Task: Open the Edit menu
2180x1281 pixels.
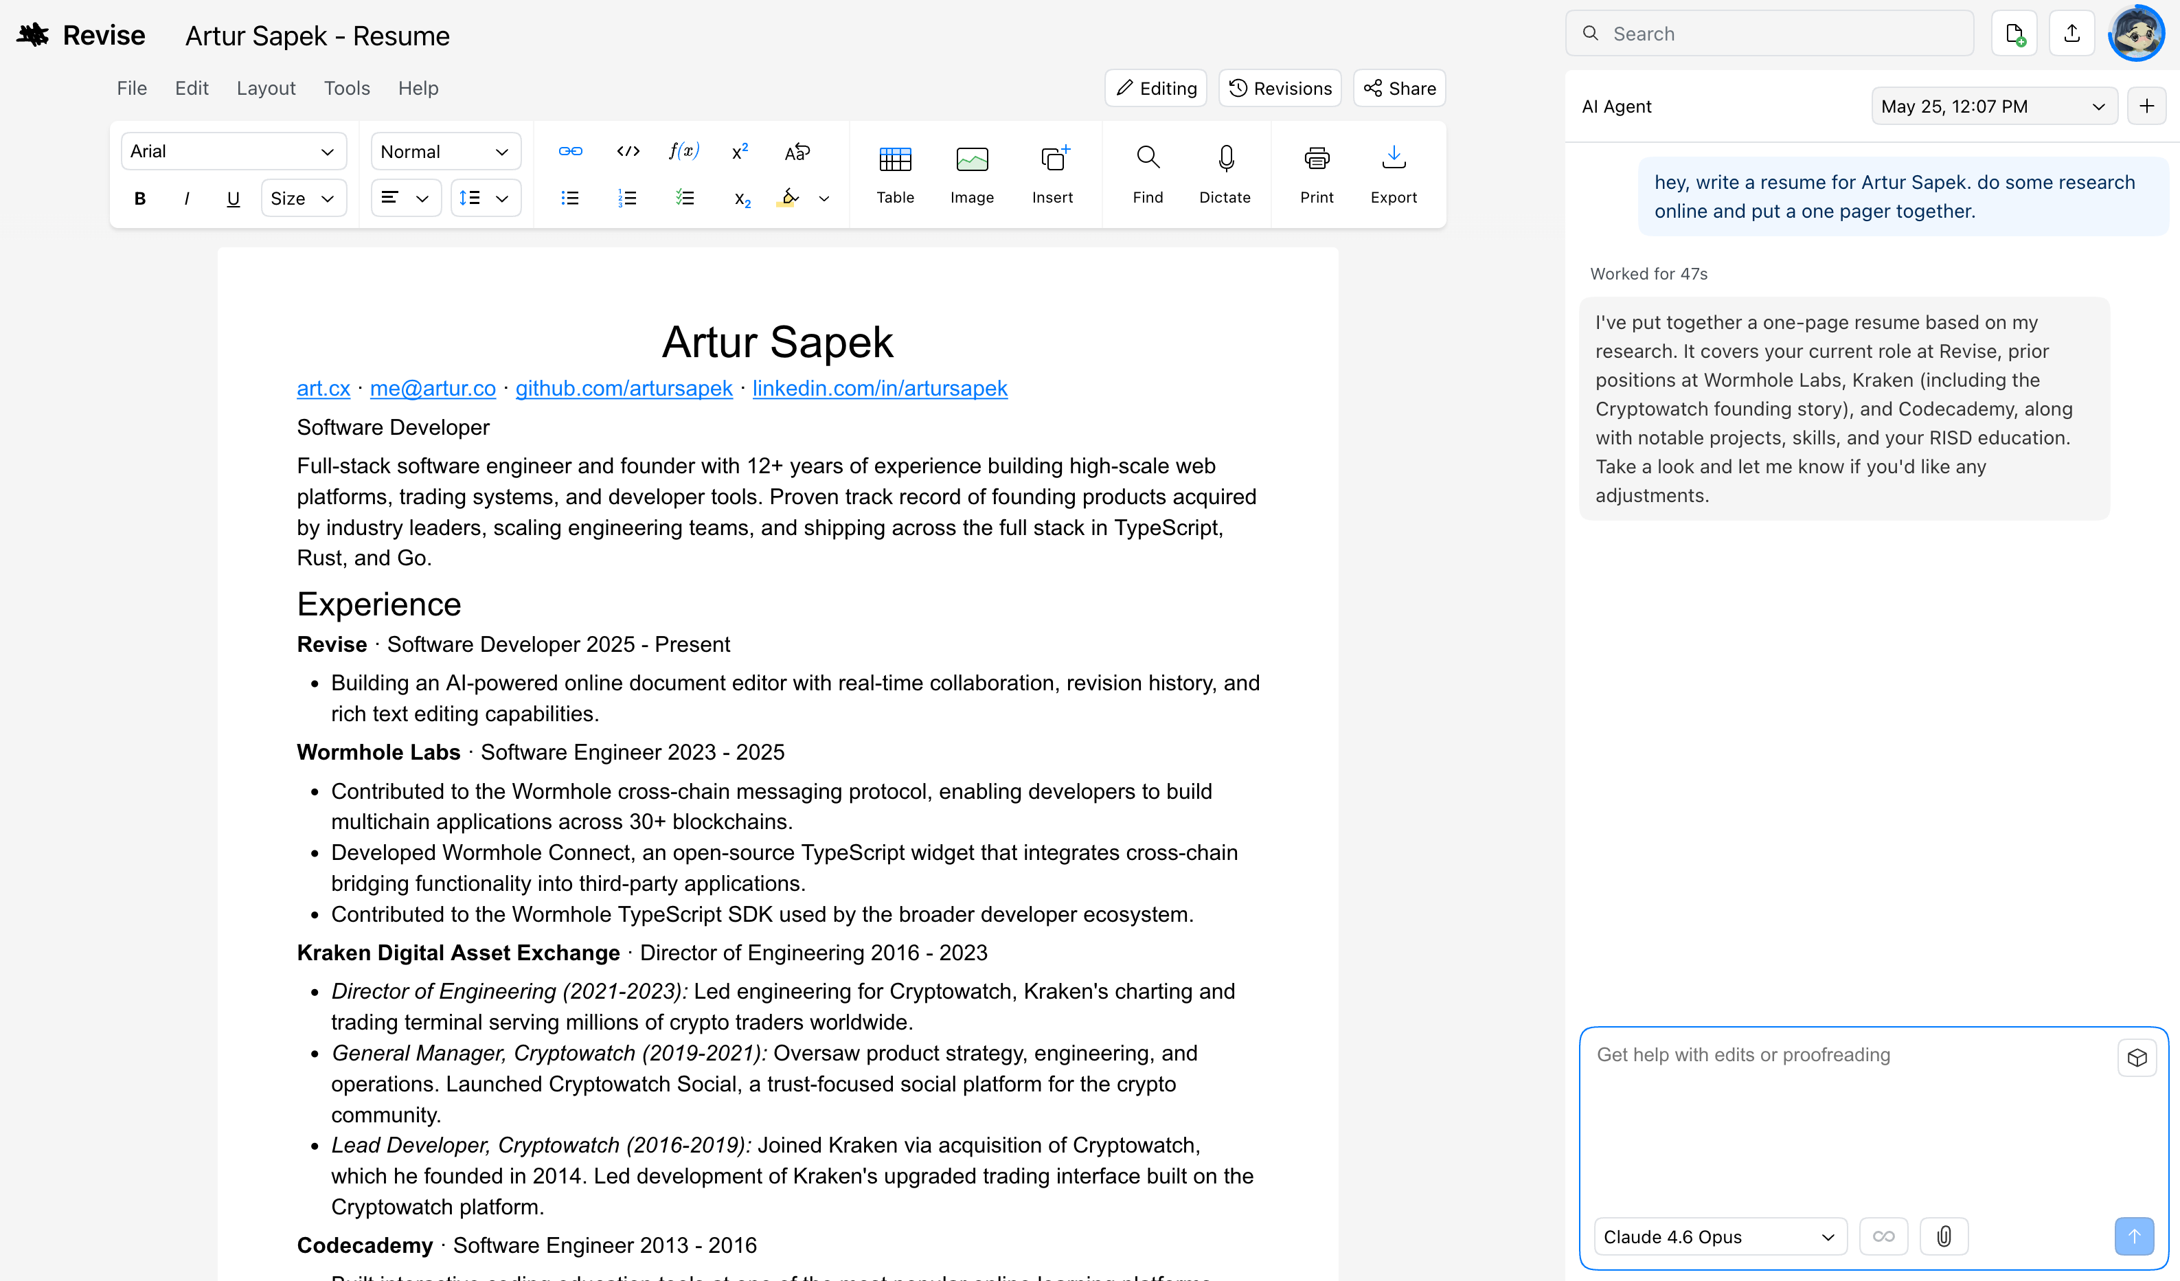Action: click(191, 88)
